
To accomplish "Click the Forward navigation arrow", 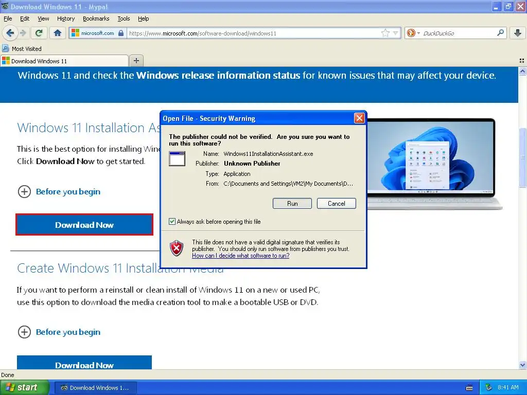I will tap(23, 33).
